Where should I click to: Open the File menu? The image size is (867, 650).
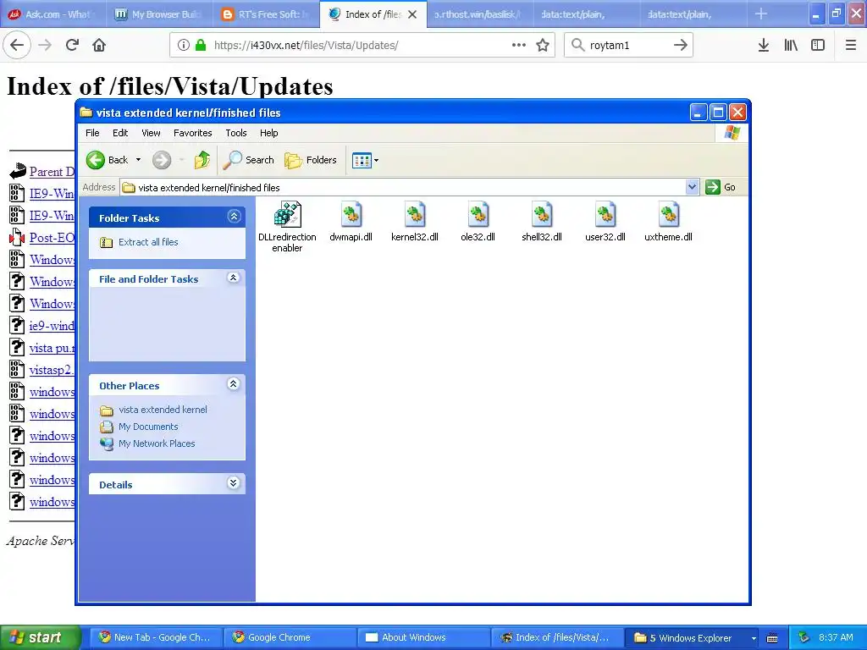point(92,133)
